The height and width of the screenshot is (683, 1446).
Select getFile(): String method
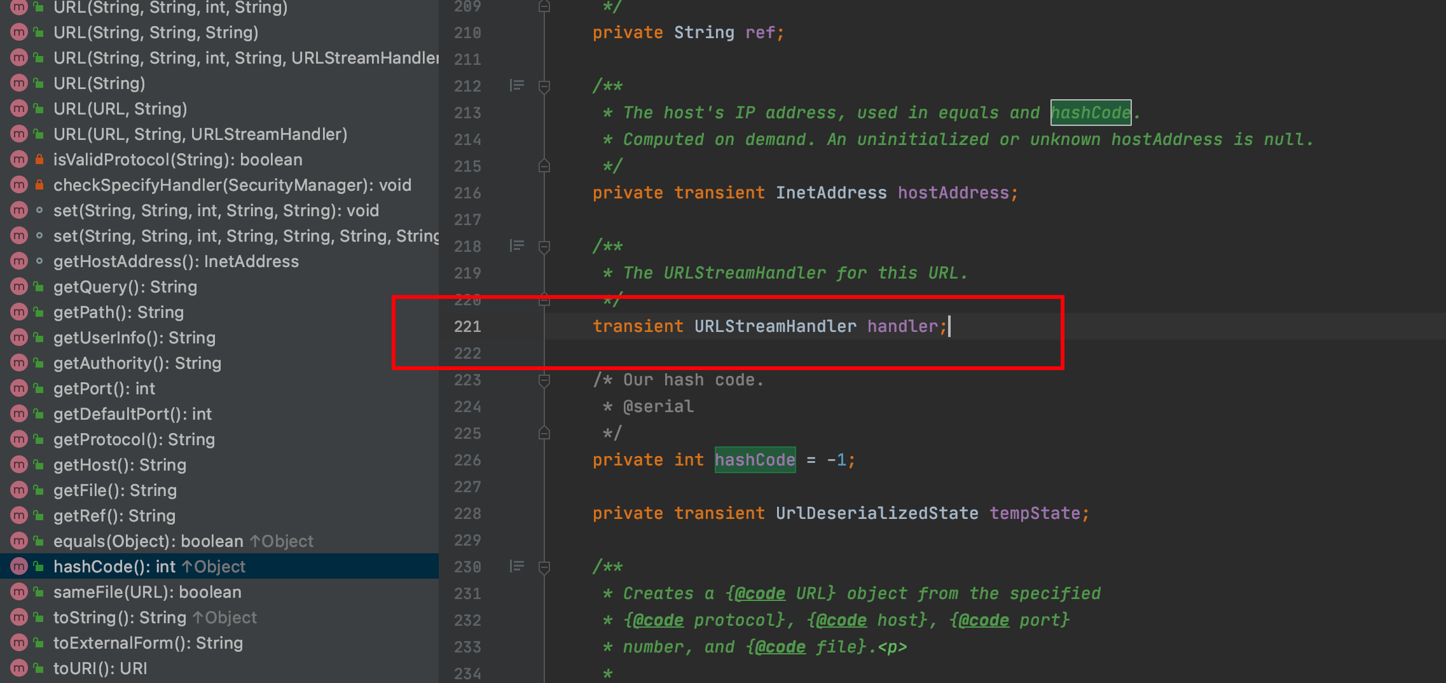click(x=115, y=490)
